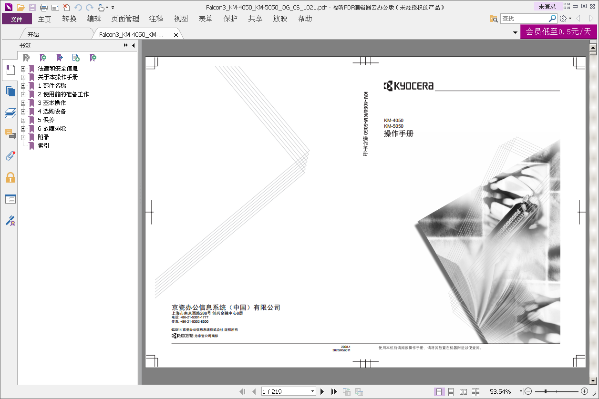599x399 pixels.
Task: Open the digital signatures panel in the sidebar
Action: tap(10, 220)
